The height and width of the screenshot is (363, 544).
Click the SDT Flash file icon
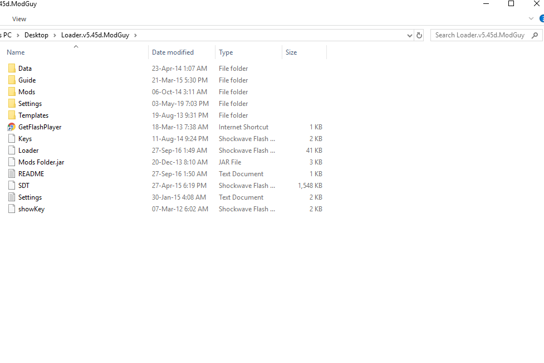point(12,186)
